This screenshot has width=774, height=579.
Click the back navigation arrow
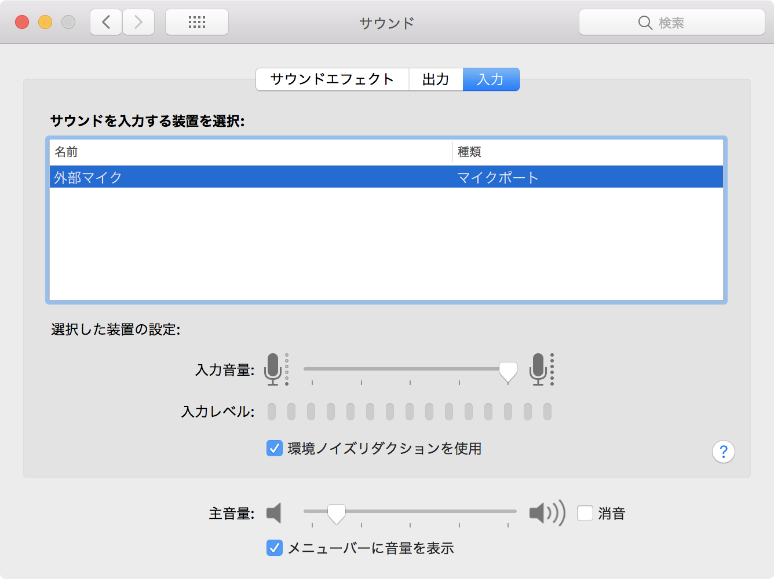point(106,23)
